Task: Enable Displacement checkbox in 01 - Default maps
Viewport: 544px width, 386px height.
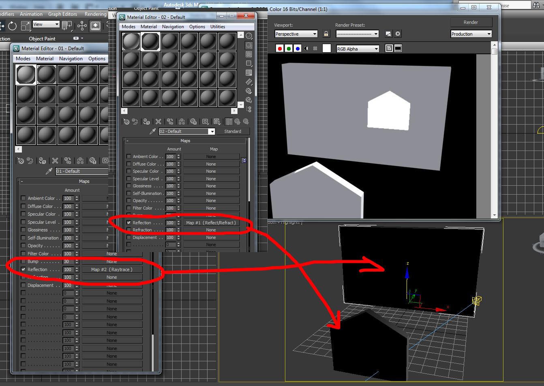Action: [x=23, y=285]
